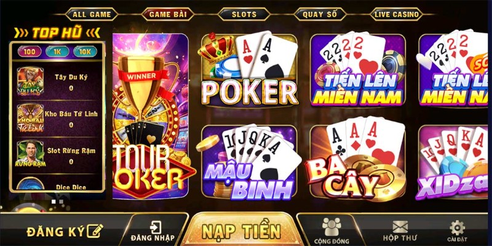Open the Quay Số tab
Screen dimensions: 492x246
320,14
